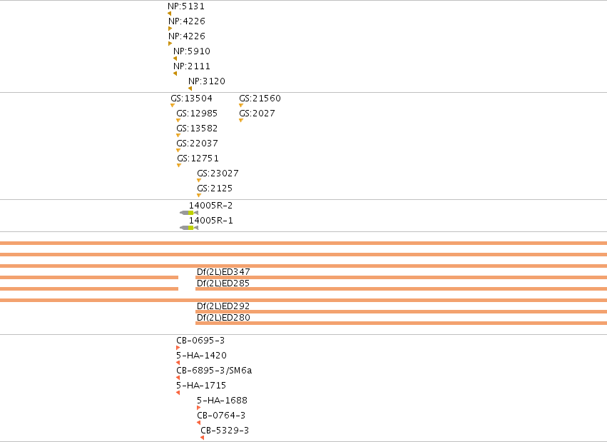
Task: Select the 5-HA-1715 label
Action: point(201,386)
